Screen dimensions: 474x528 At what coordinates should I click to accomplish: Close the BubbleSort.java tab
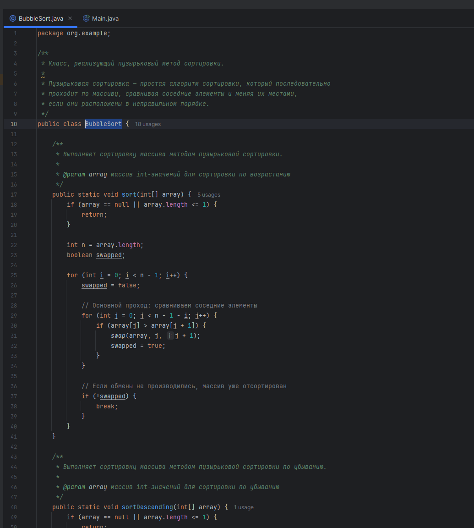(x=70, y=18)
